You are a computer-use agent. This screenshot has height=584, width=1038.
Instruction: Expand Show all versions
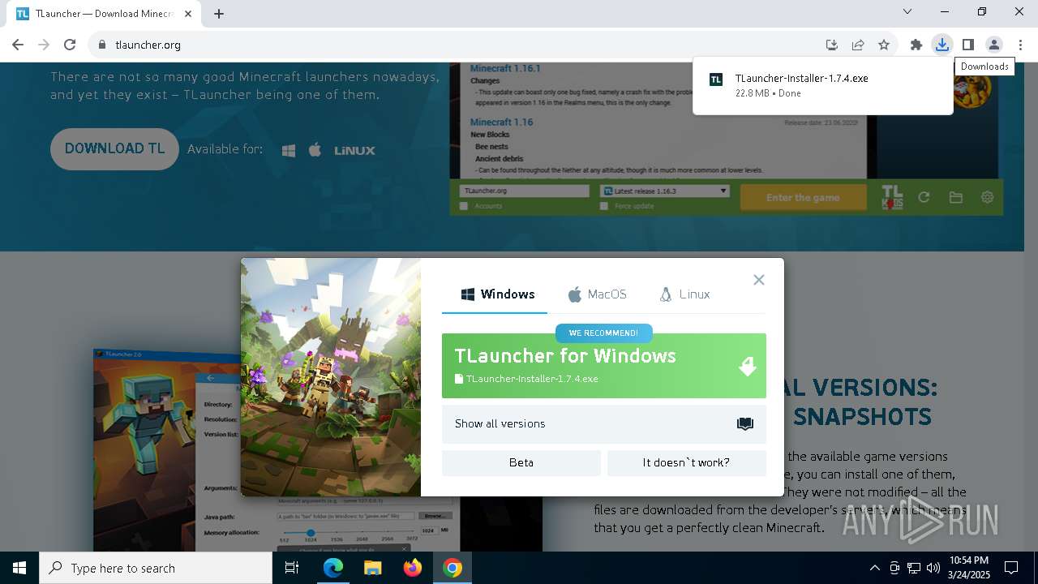(x=604, y=423)
